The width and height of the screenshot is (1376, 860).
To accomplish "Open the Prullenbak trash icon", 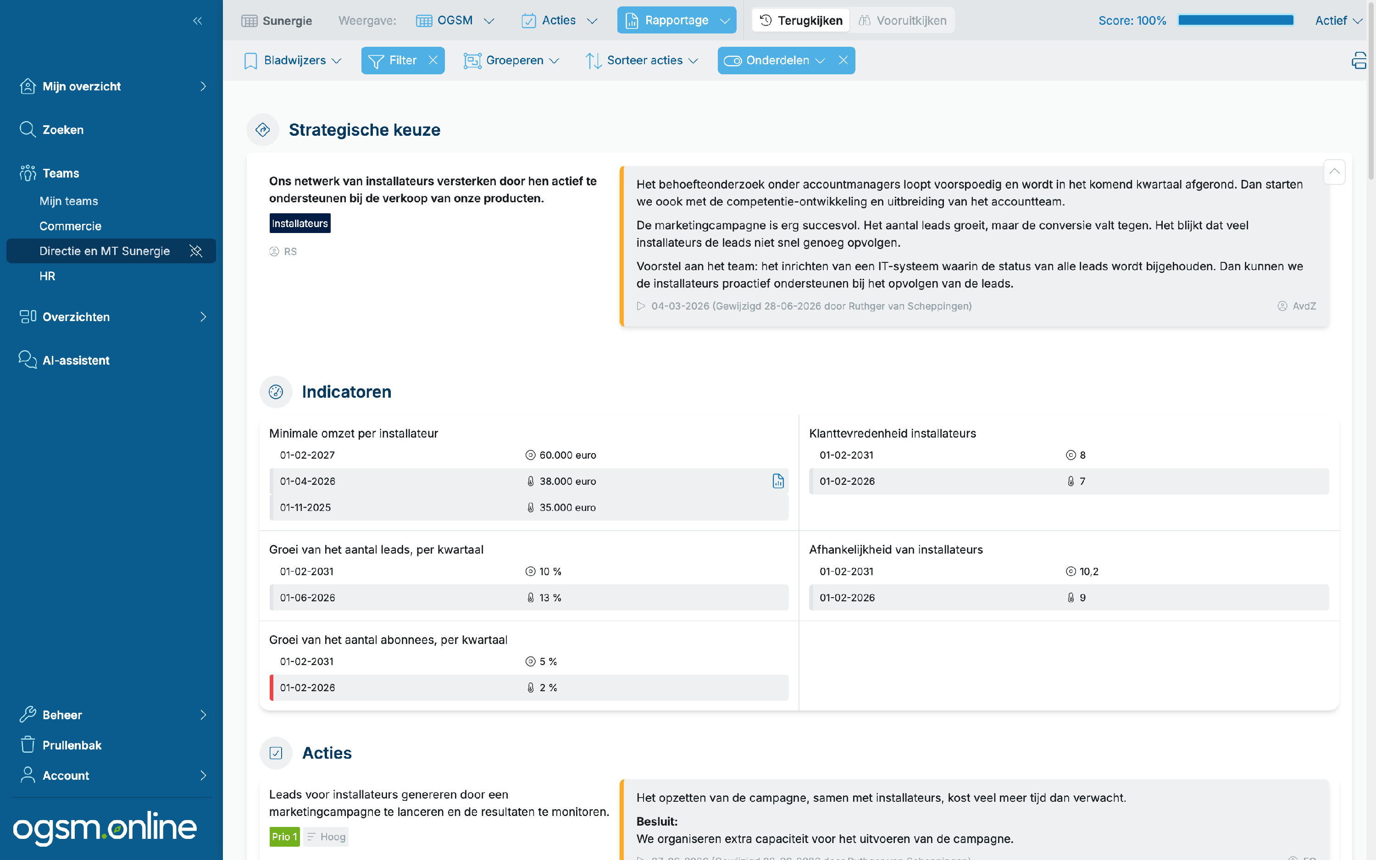I will tap(28, 745).
